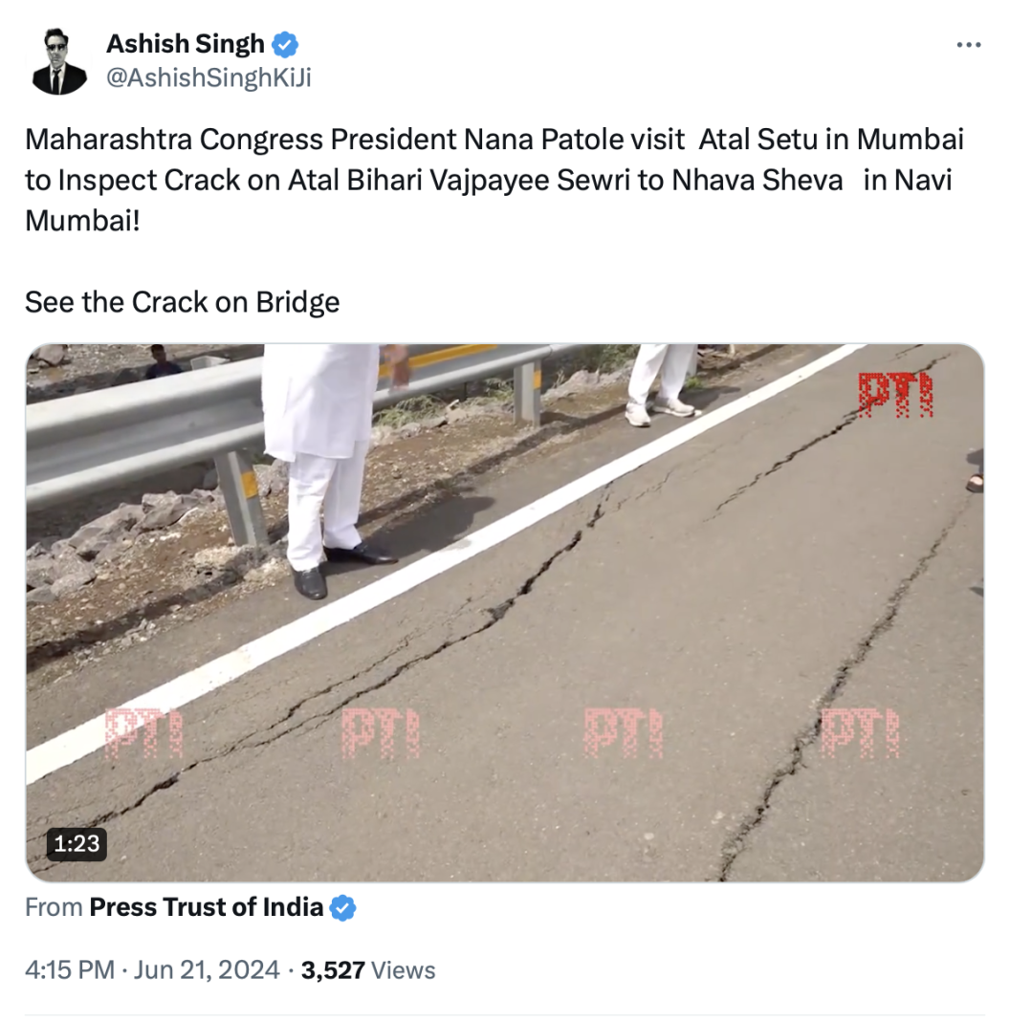
Task: Click Ashish Singh's profile avatar
Action: pos(59,61)
